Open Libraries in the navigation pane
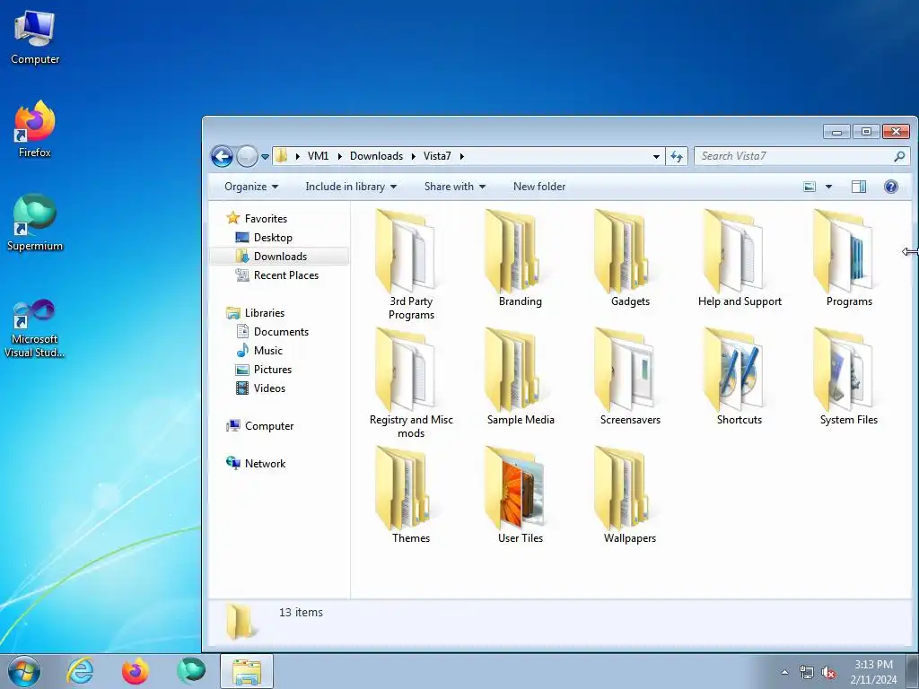This screenshot has width=919, height=689. tap(265, 313)
